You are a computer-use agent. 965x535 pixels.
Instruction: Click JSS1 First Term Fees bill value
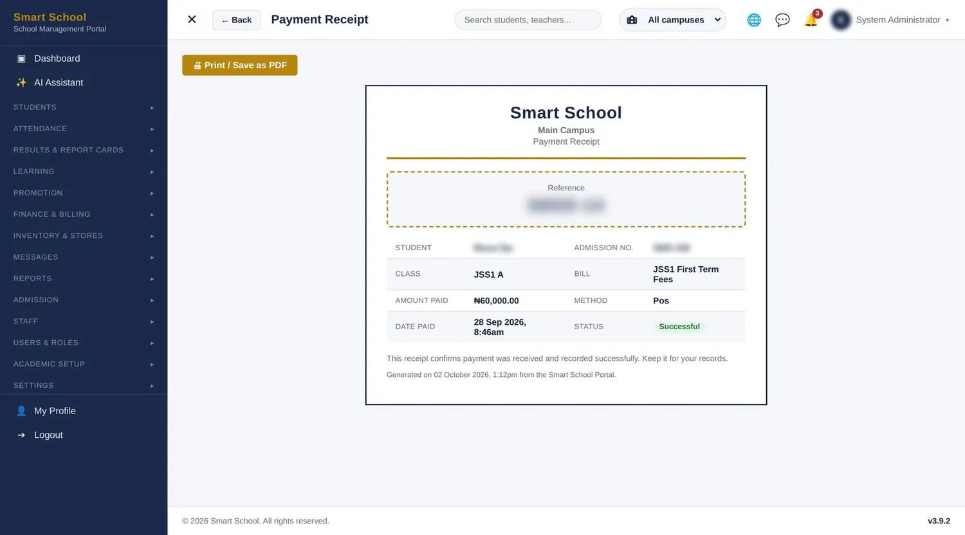[686, 274]
